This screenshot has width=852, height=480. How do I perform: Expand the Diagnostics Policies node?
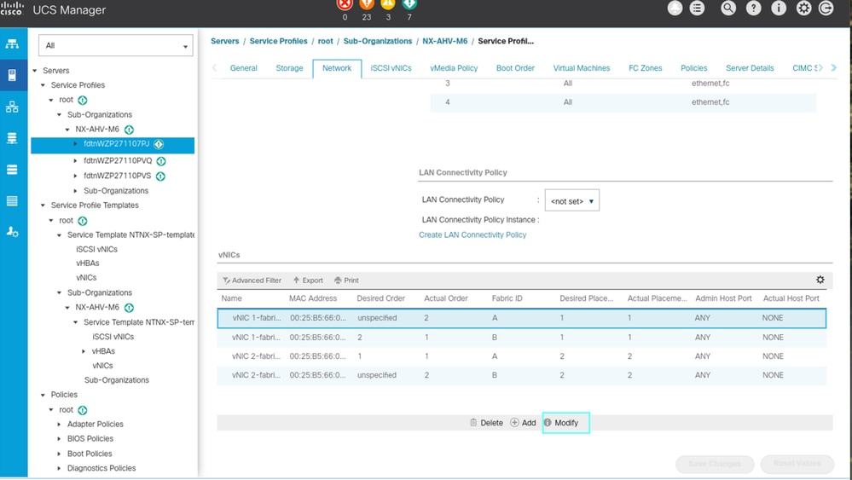click(x=59, y=468)
